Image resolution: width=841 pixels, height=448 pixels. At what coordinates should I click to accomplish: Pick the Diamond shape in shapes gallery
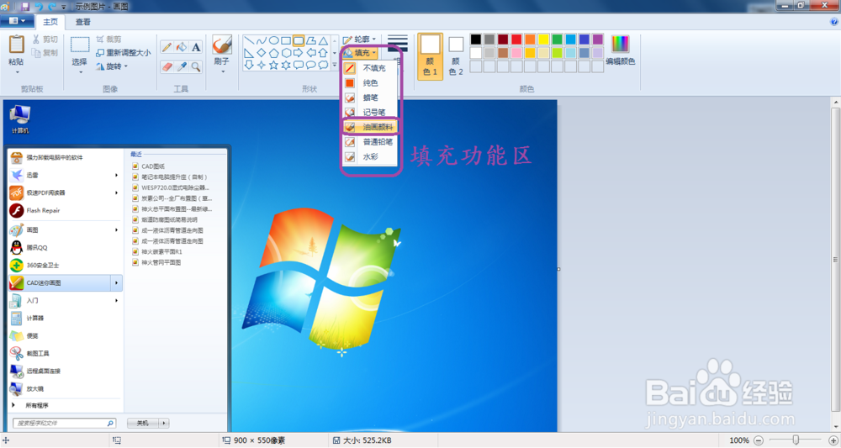coord(262,53)
